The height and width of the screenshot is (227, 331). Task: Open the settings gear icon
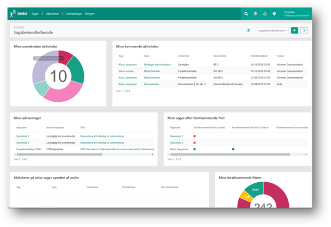click(x=274, y=13)
